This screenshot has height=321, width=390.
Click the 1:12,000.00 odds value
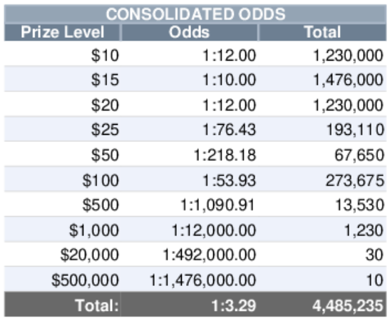pyautogui.click(x=214, y=230)
